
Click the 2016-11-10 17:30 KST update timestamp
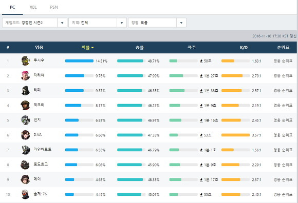click(274, 36)
